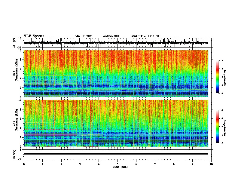This screenshot has width=238, height=184.
Task: Click the ch.1 color bar log(PSD) unit label
Action: click(x=225, y=78)
